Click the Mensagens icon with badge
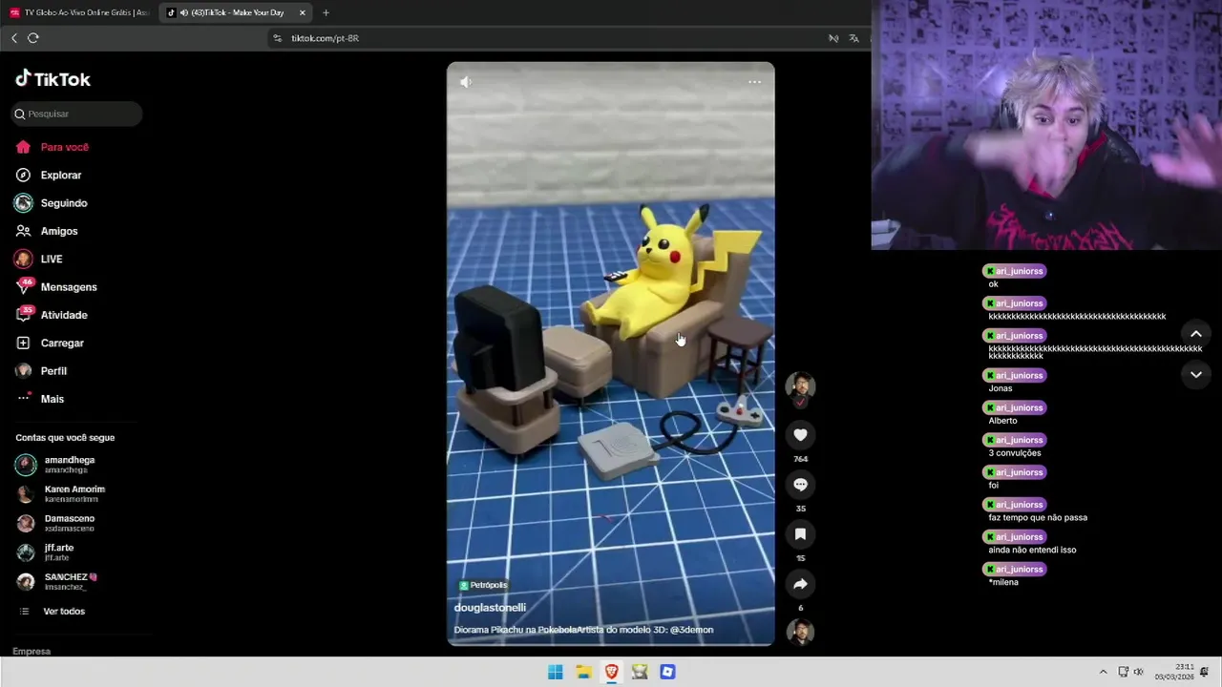This screenshot has width=1222, height=687. [24, 286]
